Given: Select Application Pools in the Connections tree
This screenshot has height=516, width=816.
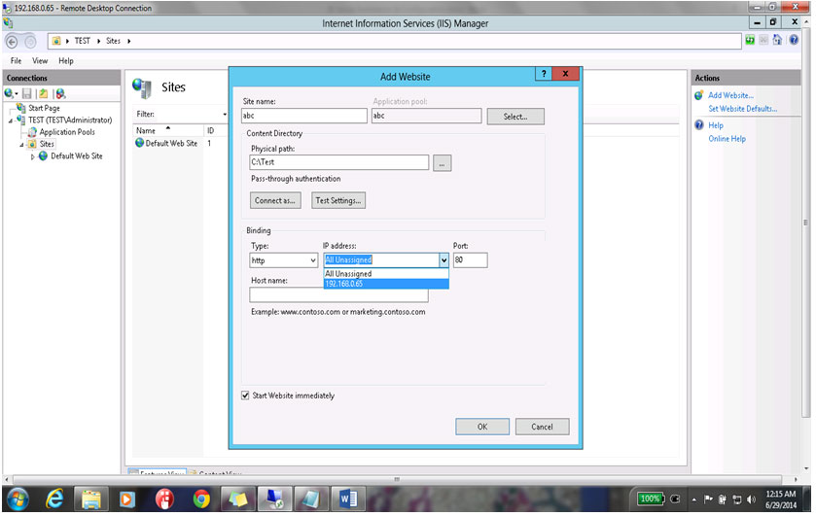Looking at the screenshot, I should click(x=67, y=132).
